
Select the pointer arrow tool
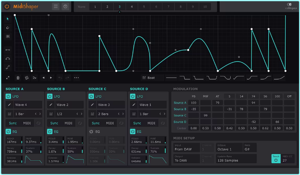coord(8,19)
